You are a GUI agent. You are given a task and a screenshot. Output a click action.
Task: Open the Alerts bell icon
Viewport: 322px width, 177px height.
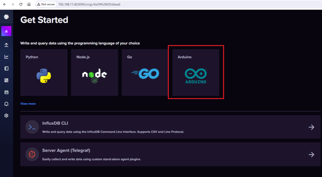(6, 104)
